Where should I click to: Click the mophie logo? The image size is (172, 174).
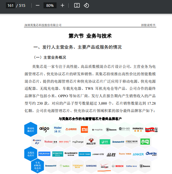(97, 130)
